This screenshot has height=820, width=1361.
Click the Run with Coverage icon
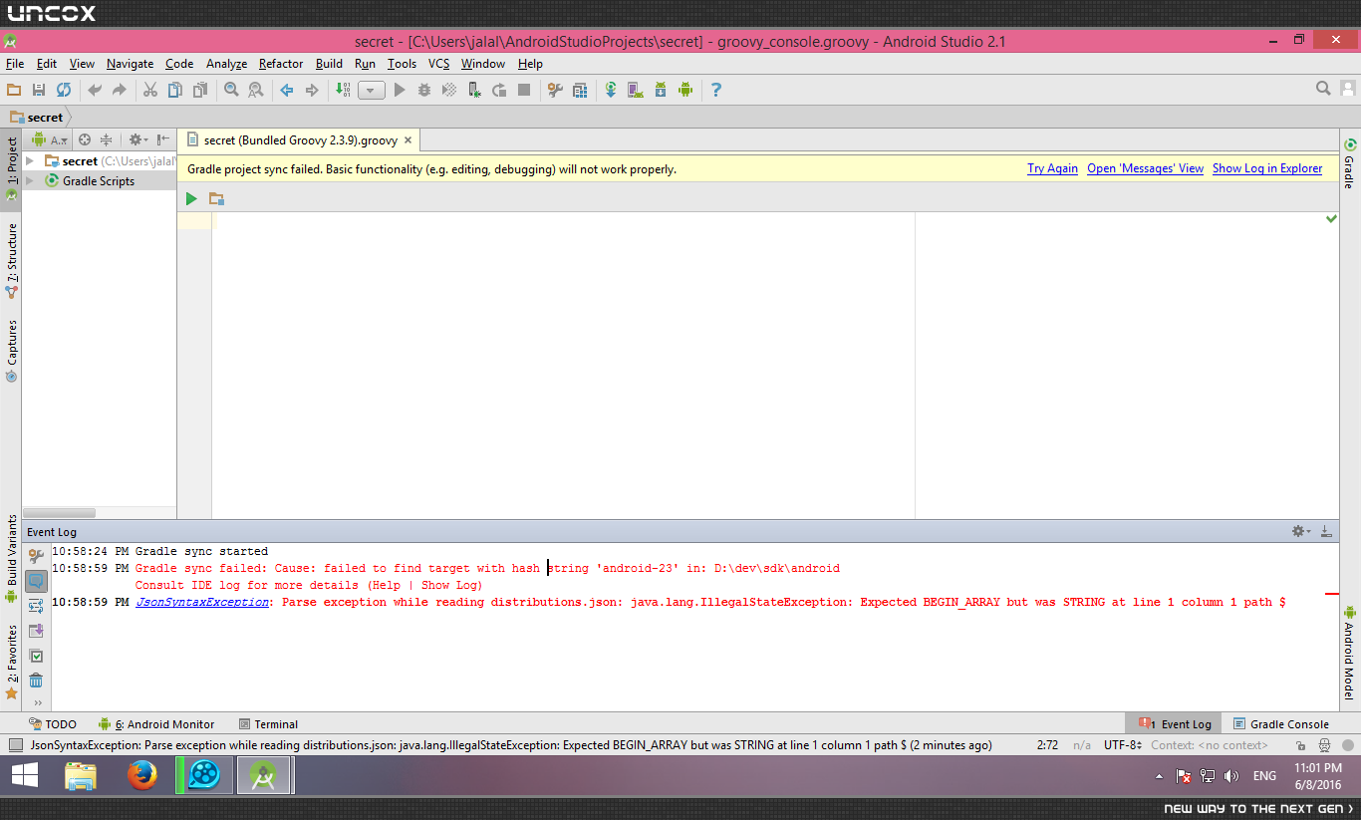[x=449, y=90]
